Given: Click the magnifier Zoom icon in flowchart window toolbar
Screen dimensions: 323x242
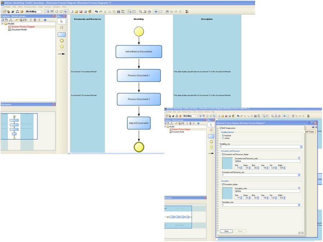Looking at the screenshot, I should pos(141,12).
